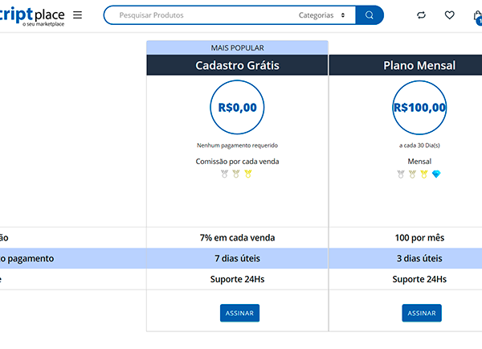
Task: Click inside the Pesquisar Produtos search field
Action: click(x=201, y=15)
